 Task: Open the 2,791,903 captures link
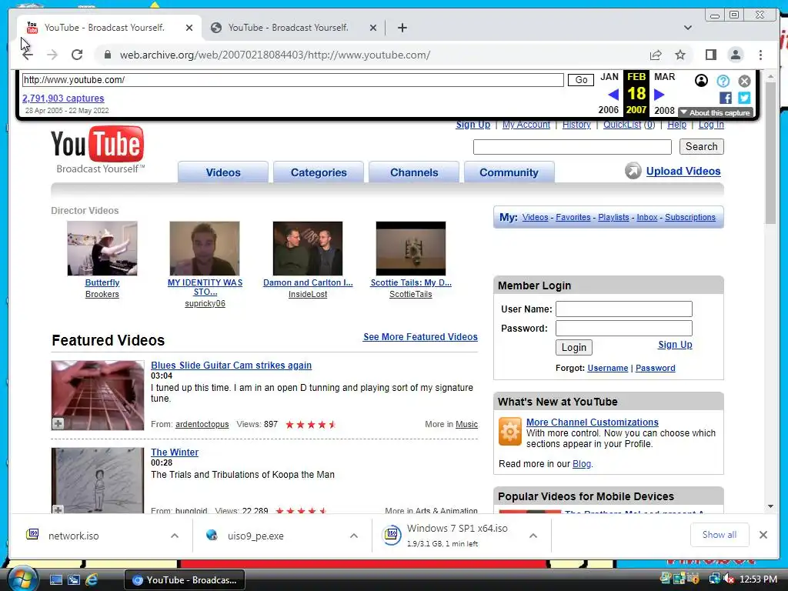pos(63,98)
